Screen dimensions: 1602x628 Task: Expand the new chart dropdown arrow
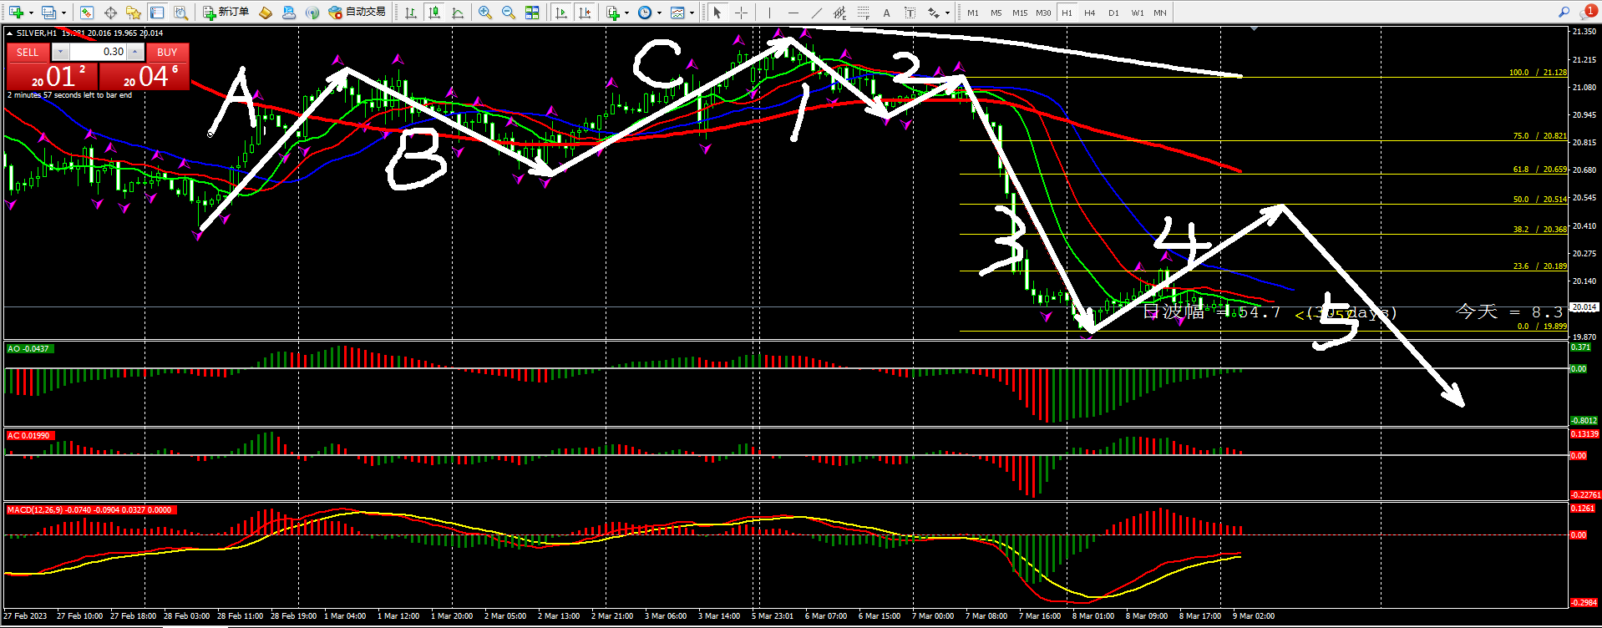31,13
